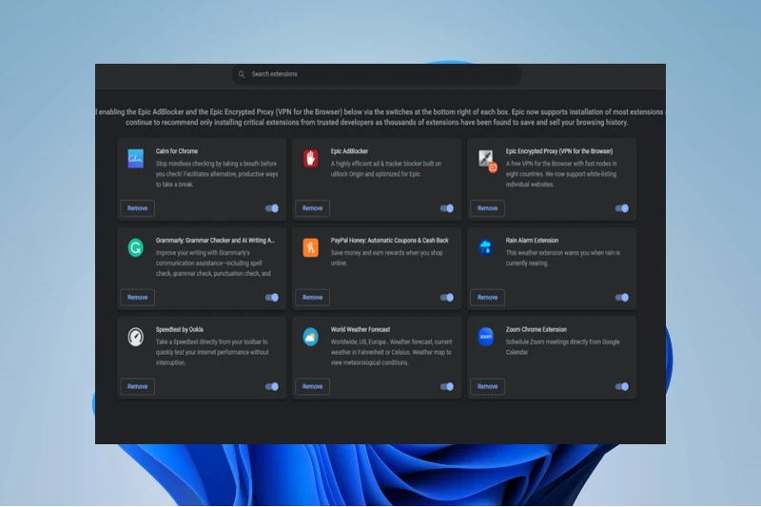
Task: Click 'A highly efficient ad & tracker' description
Action: [386, 168]
